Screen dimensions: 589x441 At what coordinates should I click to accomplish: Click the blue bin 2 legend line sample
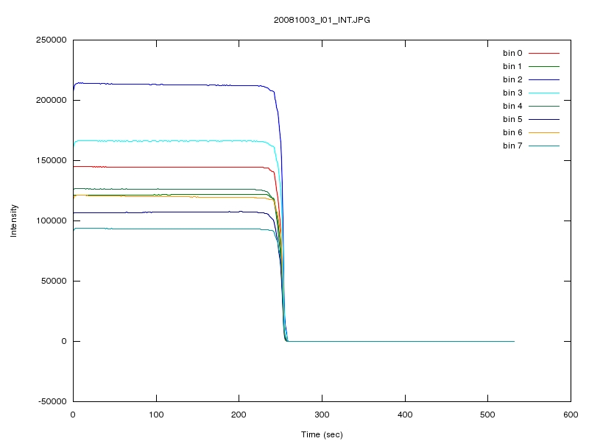pos(544,79)
